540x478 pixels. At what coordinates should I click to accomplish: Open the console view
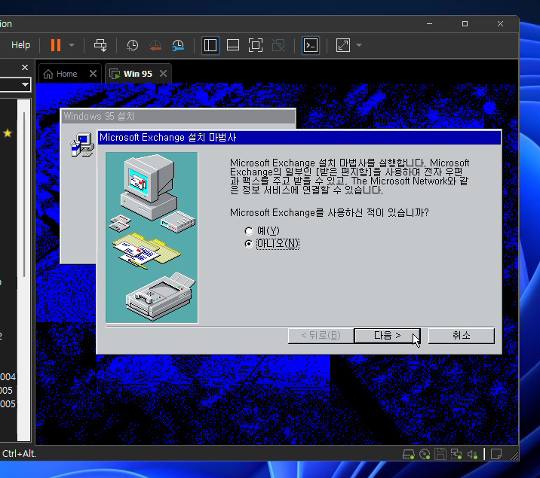click(310, 45)
